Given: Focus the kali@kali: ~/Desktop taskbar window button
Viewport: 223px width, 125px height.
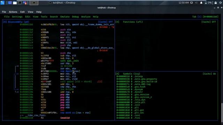Looking at the screenshot, I should click(62, 3).
